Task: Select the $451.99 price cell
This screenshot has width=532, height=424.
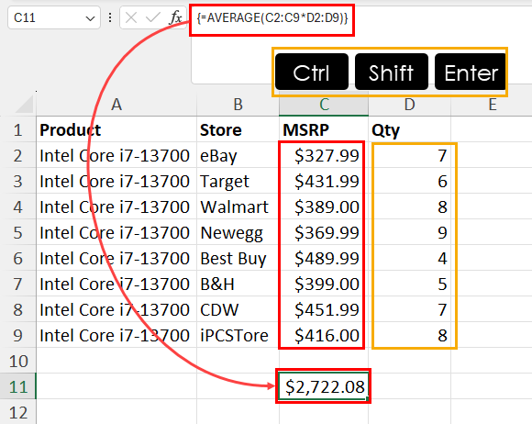Action: pyautogui.click(x=324, y=309)
